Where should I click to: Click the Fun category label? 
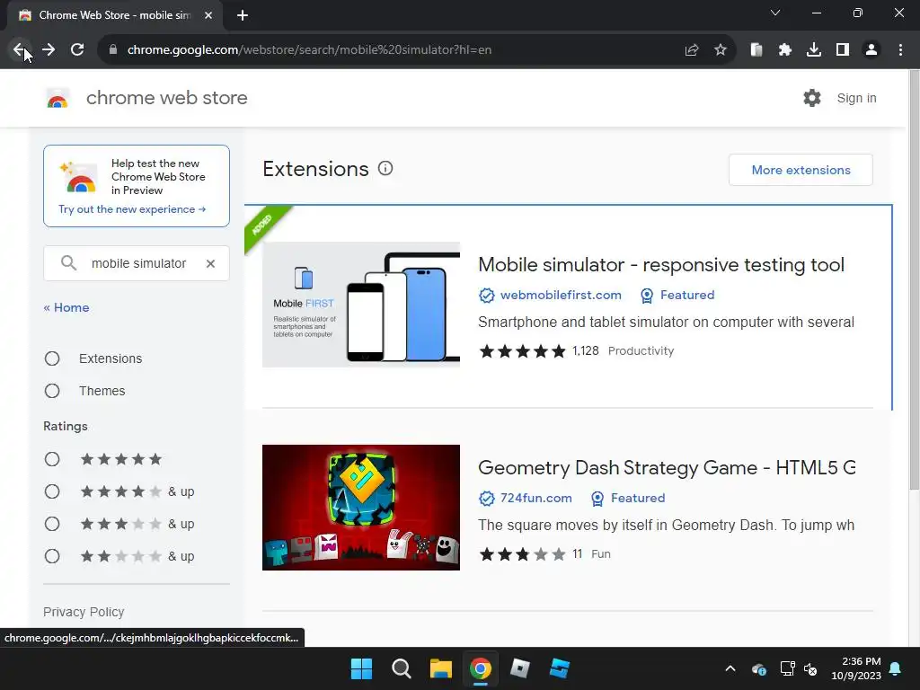pos(601,553)
